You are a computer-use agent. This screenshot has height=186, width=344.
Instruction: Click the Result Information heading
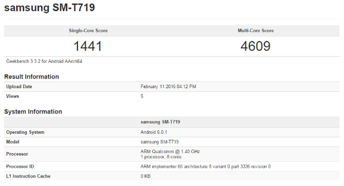pyautogui.click(x=31, y=77)
